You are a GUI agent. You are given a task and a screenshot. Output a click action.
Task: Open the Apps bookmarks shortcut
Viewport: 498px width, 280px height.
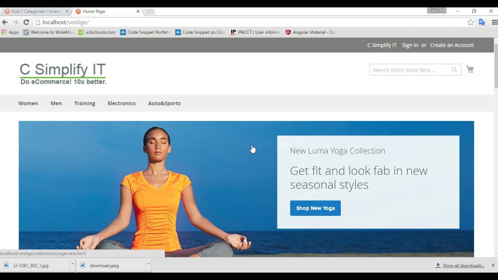pos(10,32)
